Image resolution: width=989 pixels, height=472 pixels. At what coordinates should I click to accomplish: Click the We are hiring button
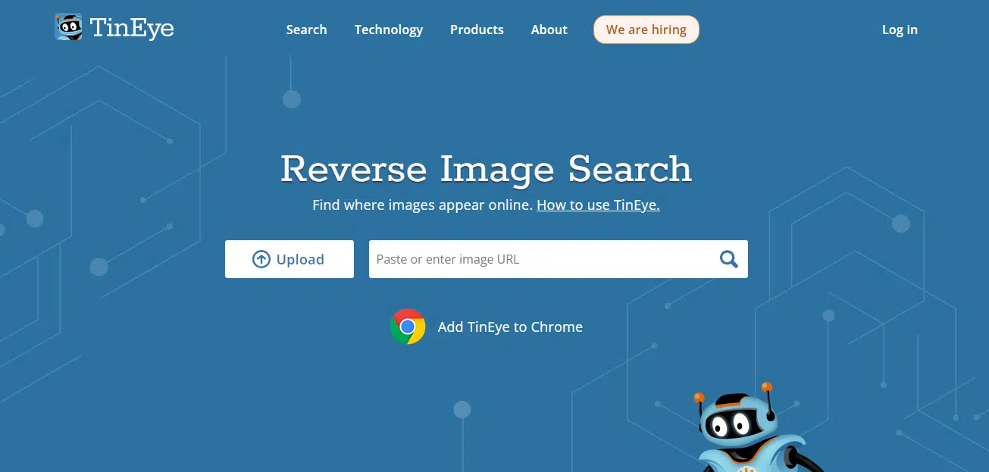coord(646,30)
